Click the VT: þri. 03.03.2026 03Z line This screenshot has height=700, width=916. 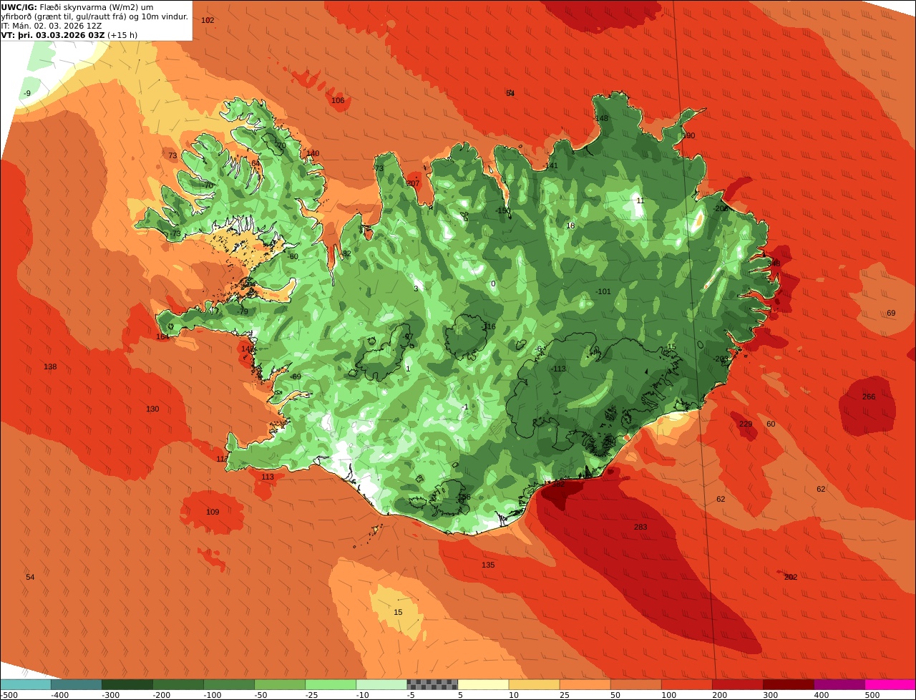coord(69,34)
